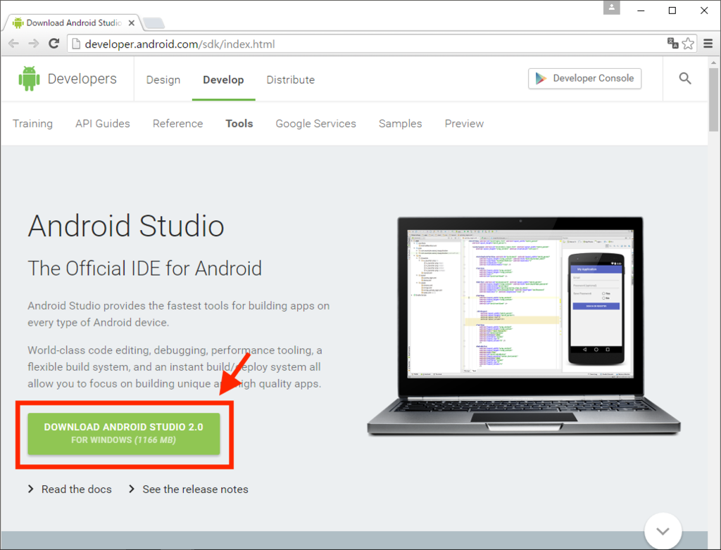This screenshot has height=550, width=721.
Task: Click the vertical scrollbar thumb
Action: coord(714,99)
